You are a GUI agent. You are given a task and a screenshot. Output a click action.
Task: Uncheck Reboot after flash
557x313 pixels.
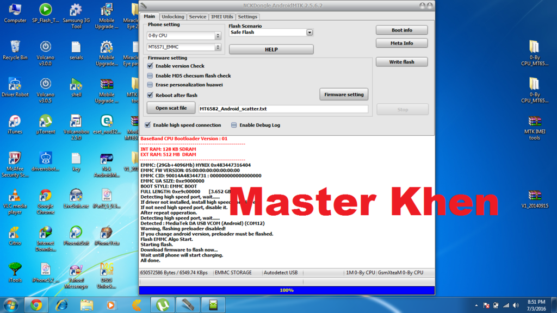[150, 95]
